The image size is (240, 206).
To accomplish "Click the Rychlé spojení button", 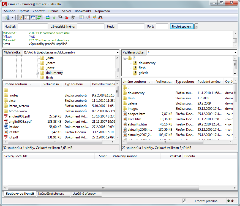I will click(182, 26).
